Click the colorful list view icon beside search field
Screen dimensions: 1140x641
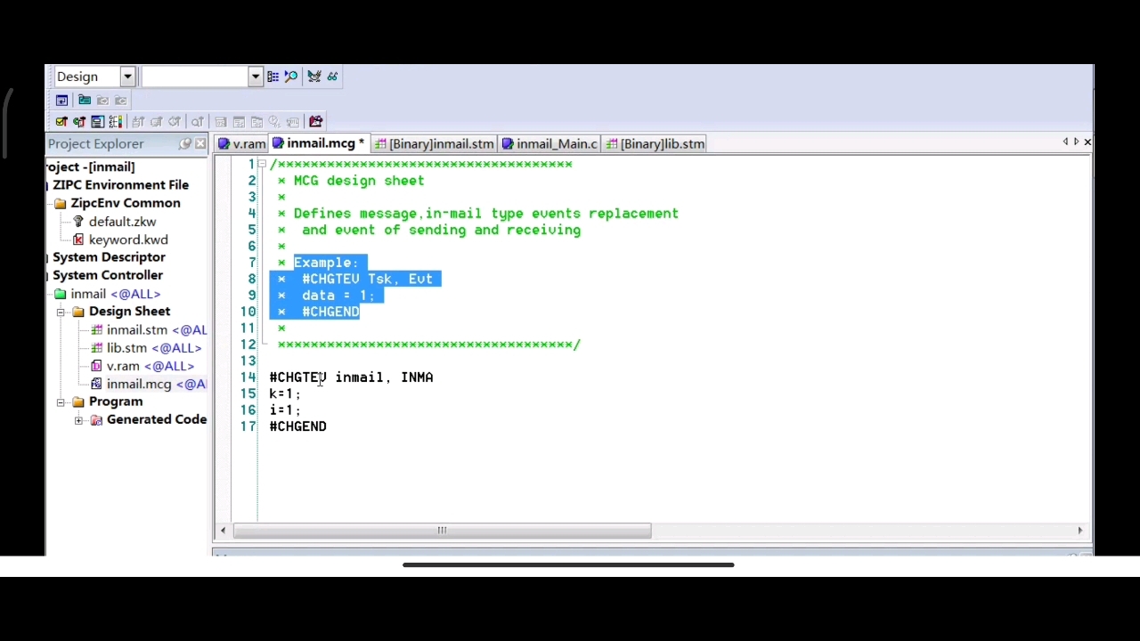point(273,76)
